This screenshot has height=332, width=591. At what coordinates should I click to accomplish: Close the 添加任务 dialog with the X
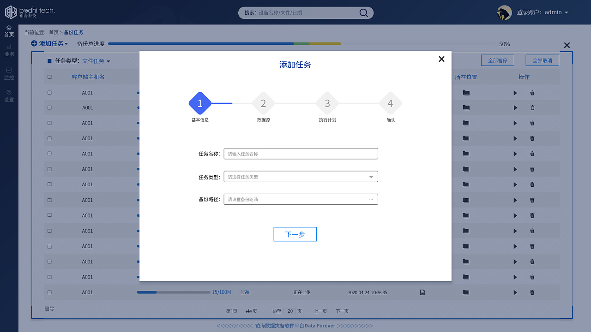coord(441,59)
